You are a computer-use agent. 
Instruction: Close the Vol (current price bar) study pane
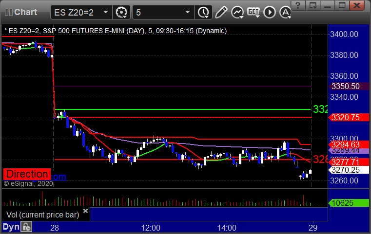85,211
